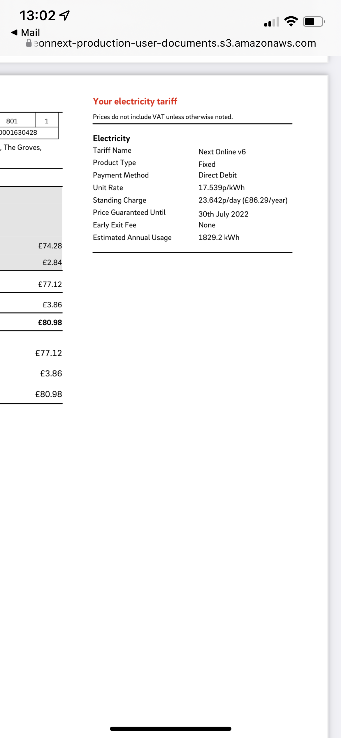This screenshot has height=738, width=341.
Task: Tap the 1829.2 kWh annual usage value
Action: click(x=219, y=237)
